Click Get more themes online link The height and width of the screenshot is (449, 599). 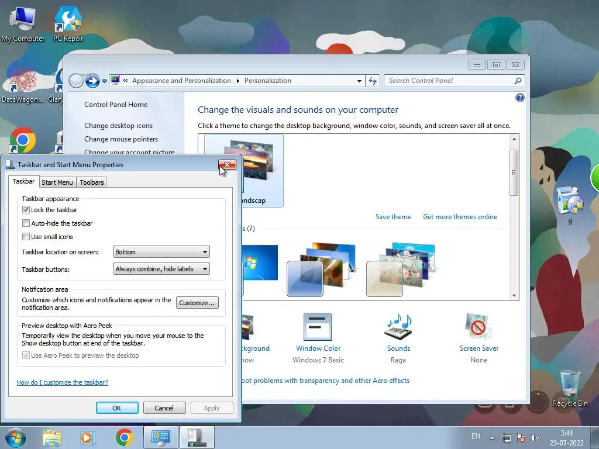click(x=460, y=217)
